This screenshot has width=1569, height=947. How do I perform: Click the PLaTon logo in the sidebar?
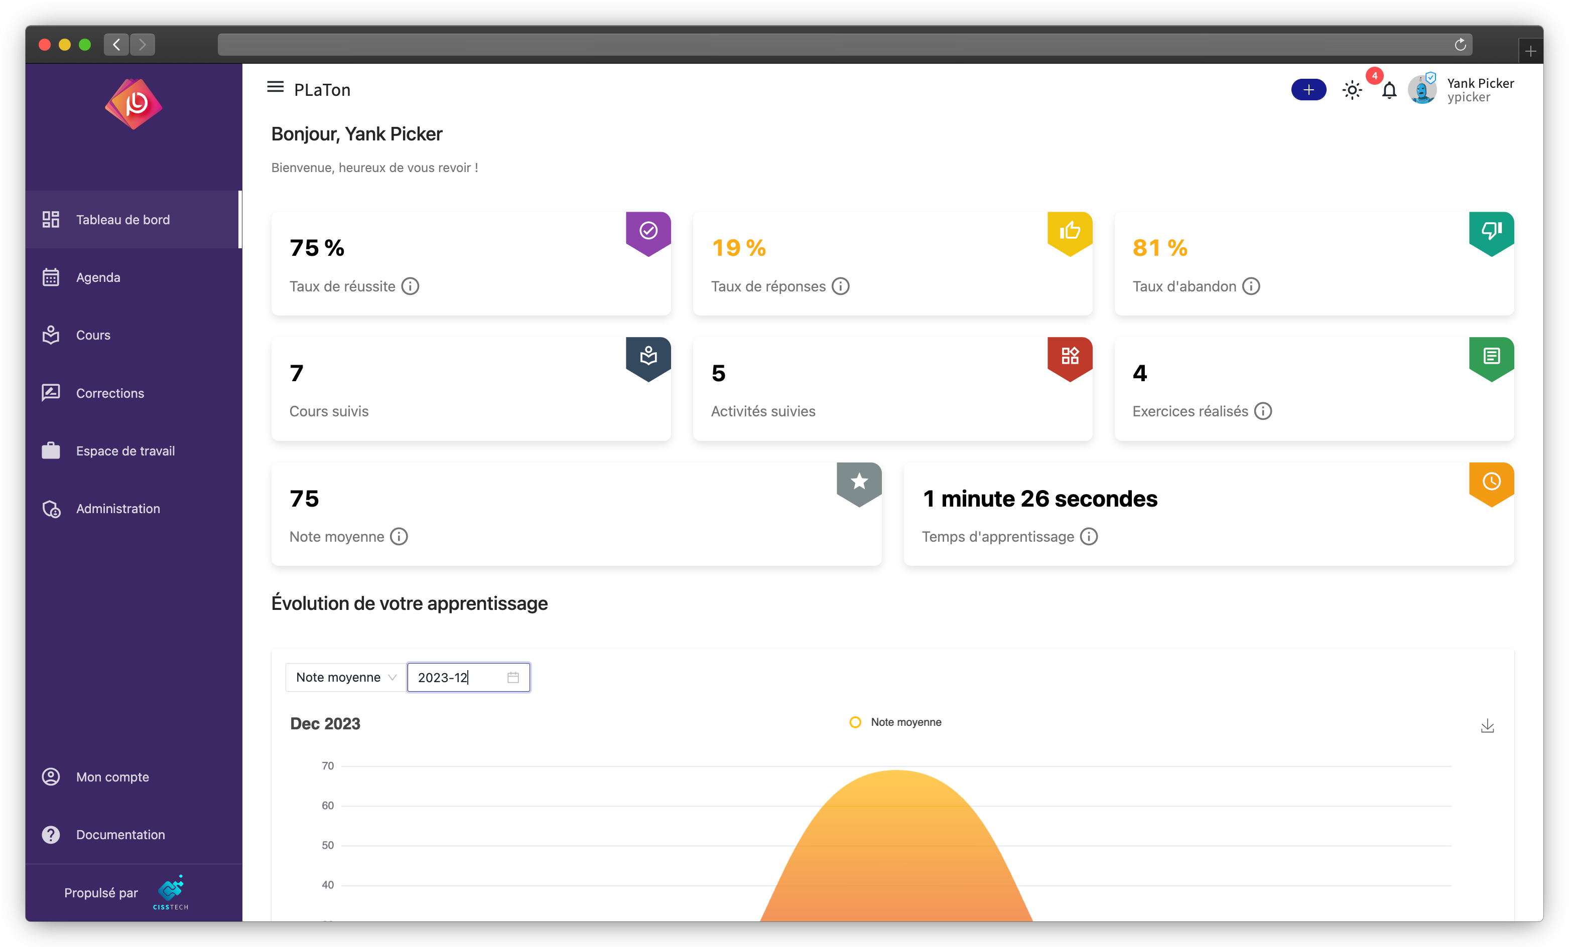click(134, 104)
